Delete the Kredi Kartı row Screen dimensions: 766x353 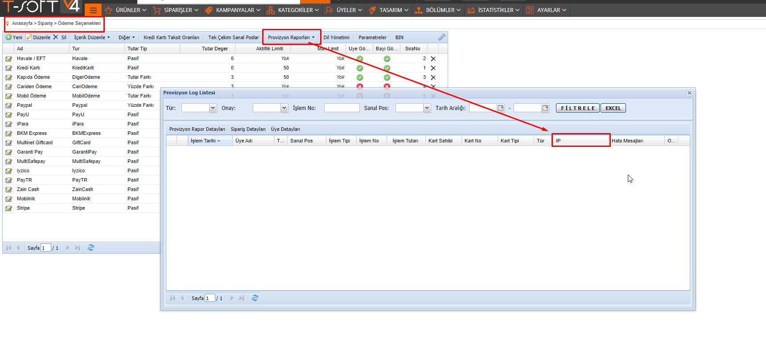tap(433, 68)
